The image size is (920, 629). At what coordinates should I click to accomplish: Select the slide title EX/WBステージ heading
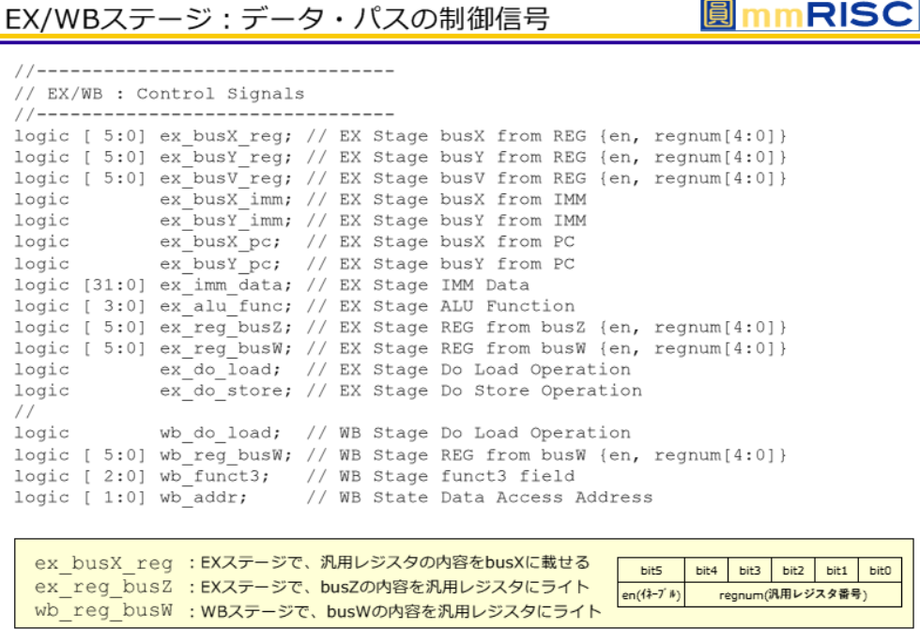point(277,19)
